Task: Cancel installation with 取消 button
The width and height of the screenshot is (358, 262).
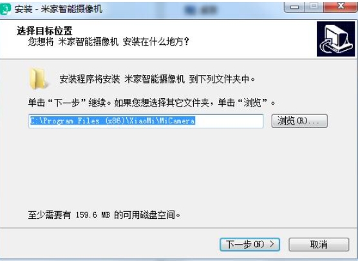Action: [319, 245]
